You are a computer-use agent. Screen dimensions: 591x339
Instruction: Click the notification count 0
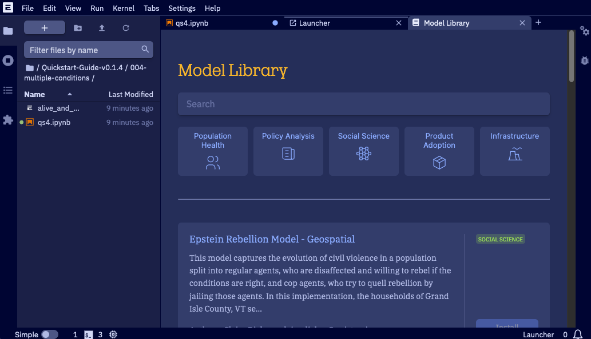pos(565,334)
